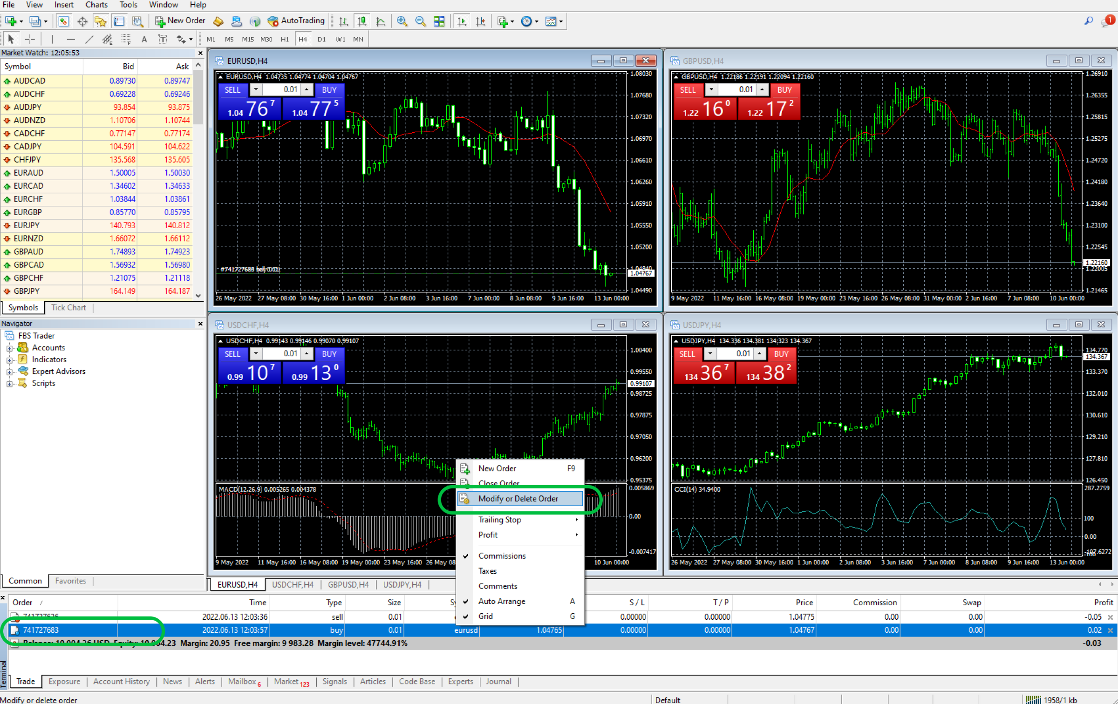Toggle Taxes column in context menu
The height and width of the screenshot is (704, 1118).
point(519,571)
